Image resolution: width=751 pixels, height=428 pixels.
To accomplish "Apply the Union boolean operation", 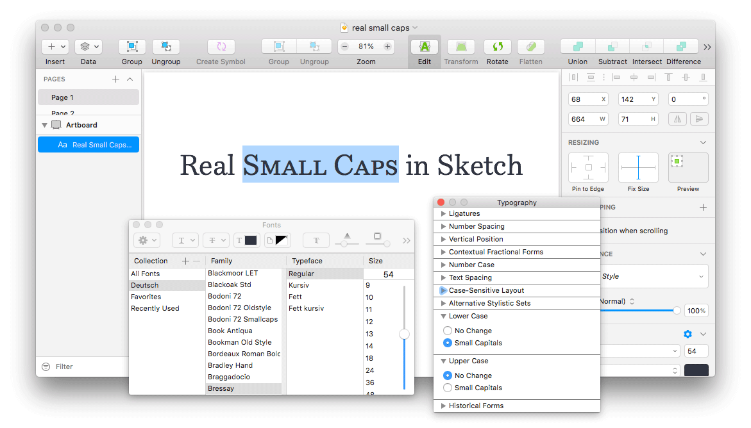I will pyautogui.click(x=578, y=47).
